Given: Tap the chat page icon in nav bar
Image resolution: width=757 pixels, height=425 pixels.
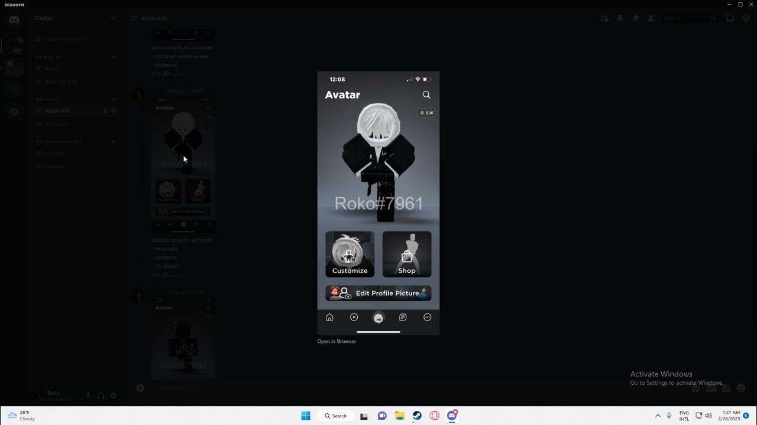Looking at the screenshot, I should pyautogui.click(x=403, y=318).
